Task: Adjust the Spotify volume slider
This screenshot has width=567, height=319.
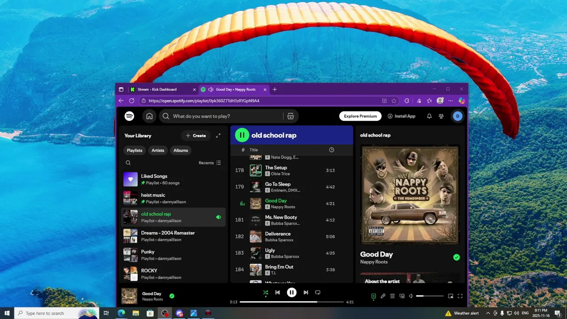Action: click(430, 296)
